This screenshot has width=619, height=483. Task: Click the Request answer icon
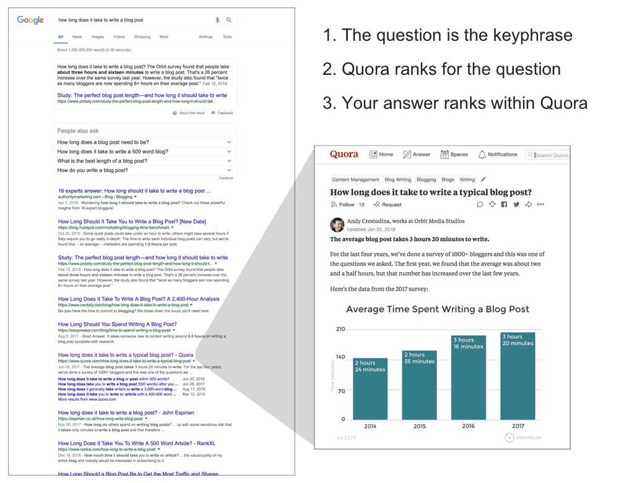click(x=376, y=205)
